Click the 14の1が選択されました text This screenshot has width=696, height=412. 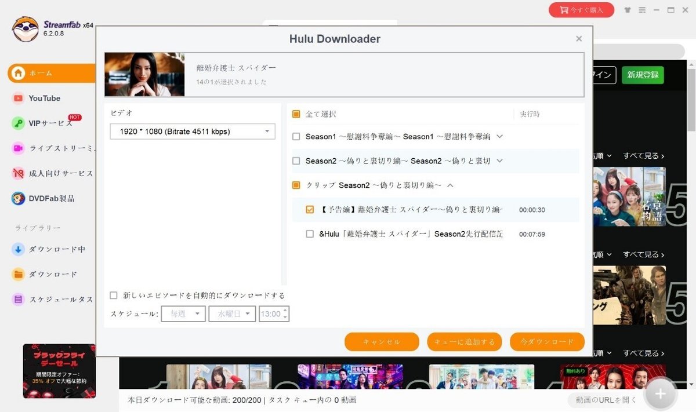[232, 82]
